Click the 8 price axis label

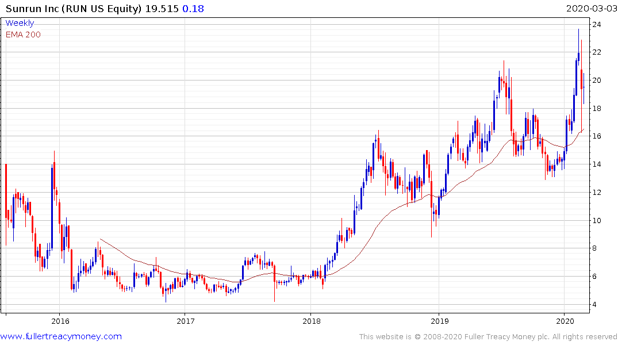point(595,248)
